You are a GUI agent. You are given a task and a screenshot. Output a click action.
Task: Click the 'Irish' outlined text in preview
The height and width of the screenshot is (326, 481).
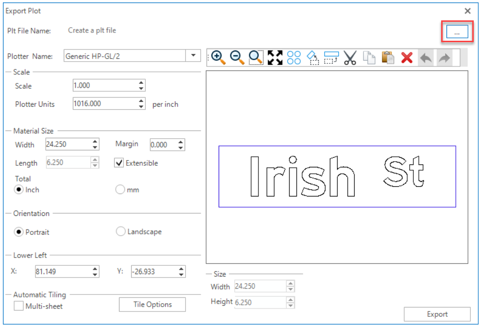(x=303, y=177)
